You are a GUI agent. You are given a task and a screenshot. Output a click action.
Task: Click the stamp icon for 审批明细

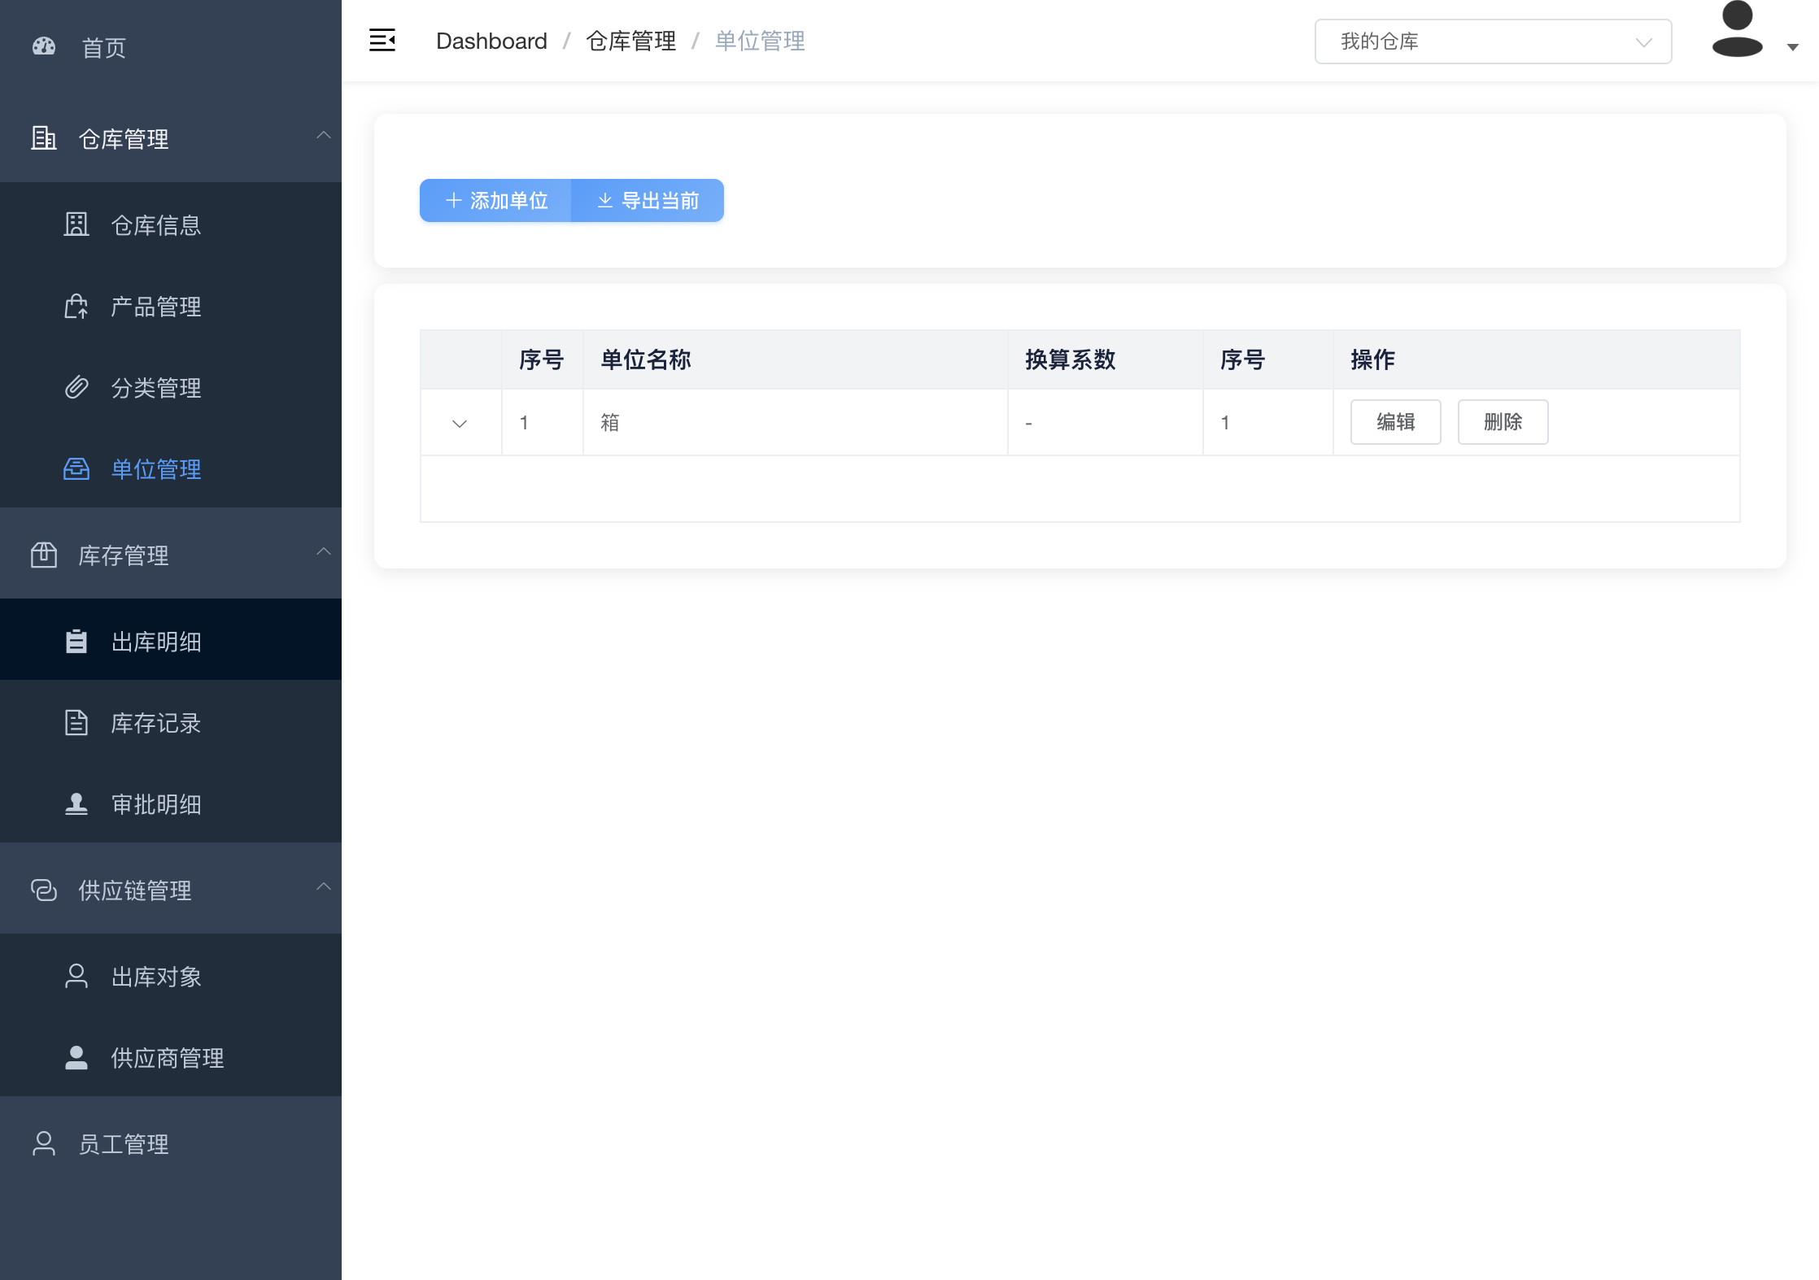coord(76,804)
